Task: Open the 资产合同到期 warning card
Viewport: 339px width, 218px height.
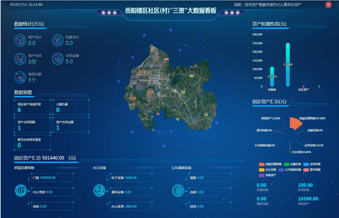Action: click(x=32, y=125)
